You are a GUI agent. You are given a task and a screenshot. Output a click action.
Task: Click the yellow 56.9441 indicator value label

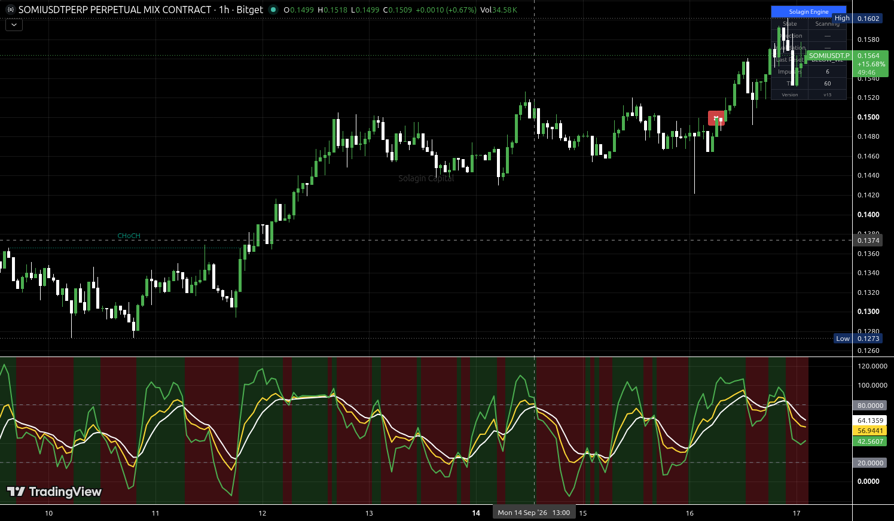click(x=870, y=431)
